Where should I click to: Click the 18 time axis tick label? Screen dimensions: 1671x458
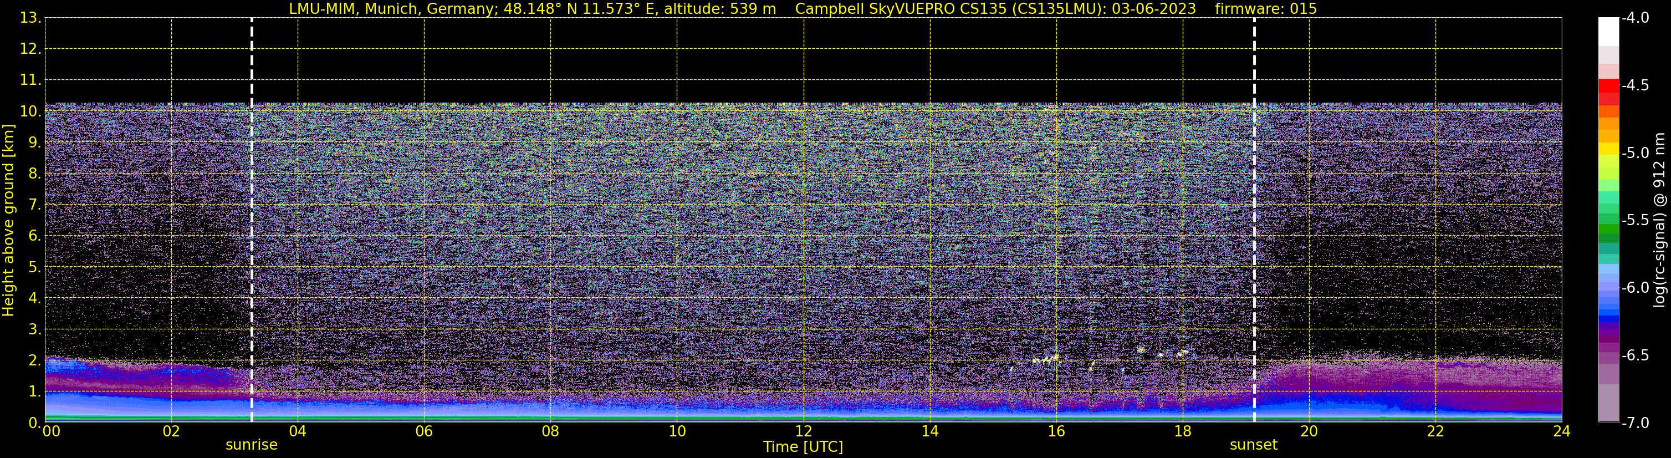point(1183,431)
